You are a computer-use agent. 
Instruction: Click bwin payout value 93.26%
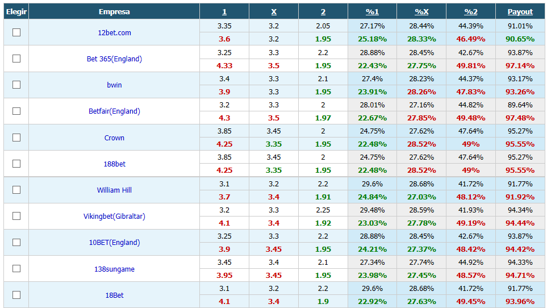pyautogui.click(x=520, y=91)
